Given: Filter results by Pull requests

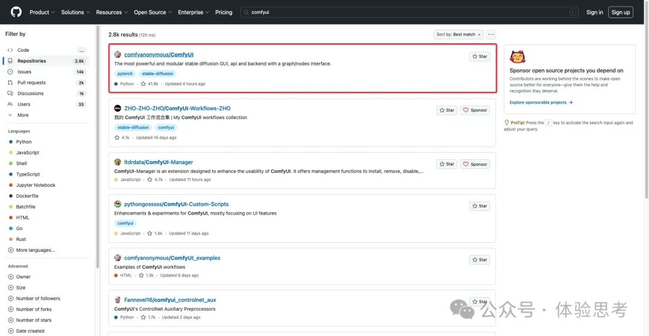Looking at the screenshot, I should [x=46, y=83].
